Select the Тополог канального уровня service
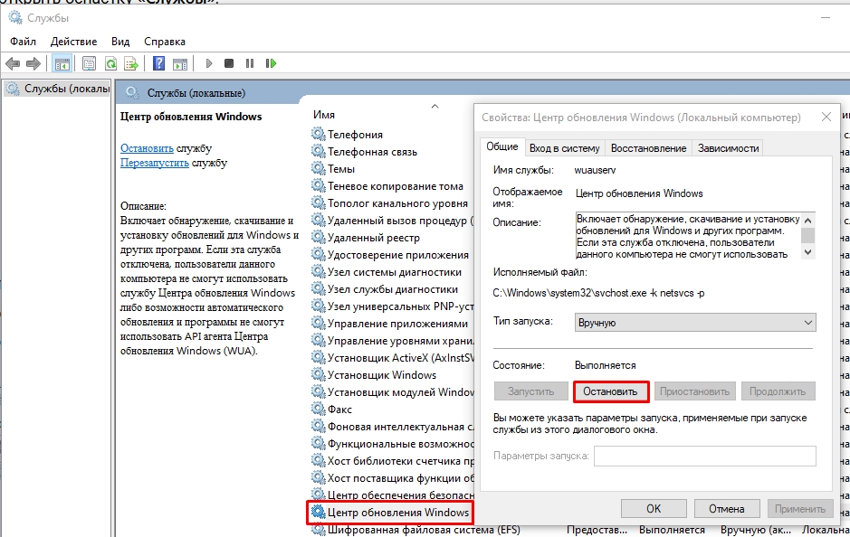The image size is (850, 537). (x=397, y=203)
